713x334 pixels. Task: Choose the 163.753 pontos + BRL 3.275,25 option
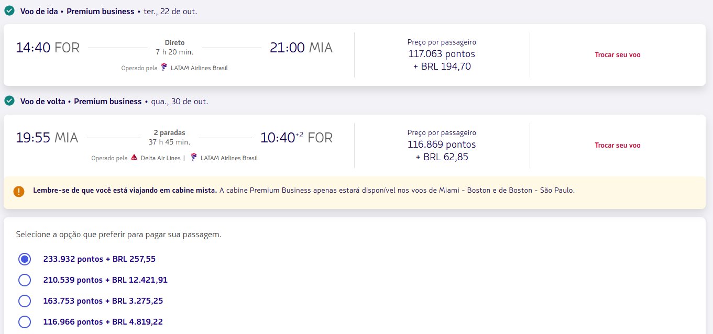tap(25, 301)
